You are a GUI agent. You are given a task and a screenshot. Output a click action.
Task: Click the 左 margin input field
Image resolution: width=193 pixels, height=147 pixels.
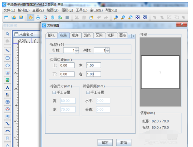pyautogui.click(x=94, y=65)
